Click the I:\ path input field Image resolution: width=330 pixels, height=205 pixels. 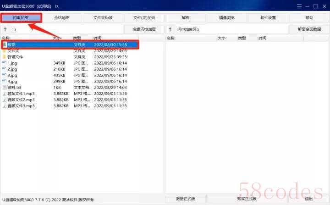click(x=66, y=29)
